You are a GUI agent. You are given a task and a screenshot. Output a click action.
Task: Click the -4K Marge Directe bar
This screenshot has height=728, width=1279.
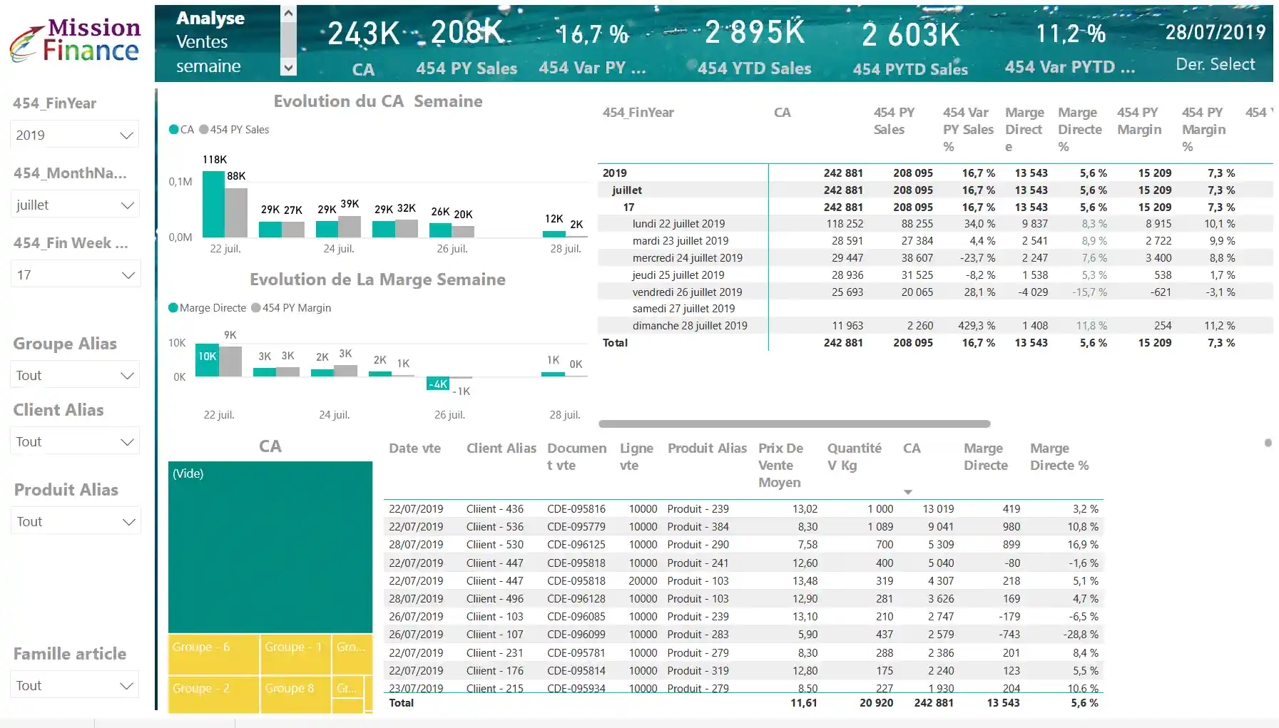438,384
